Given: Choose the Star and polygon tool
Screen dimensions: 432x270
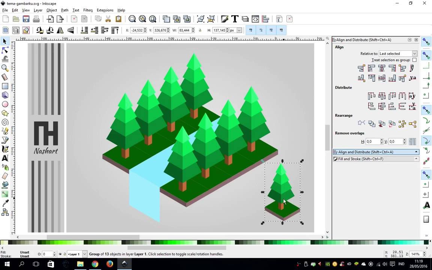Looking at the screenshot, I should tap(4, 113).
